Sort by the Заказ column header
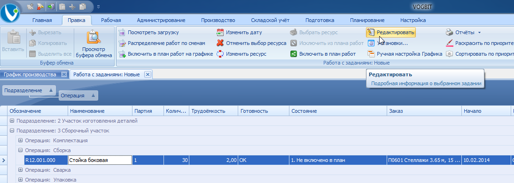The height and width of the screenshot is (183, 514). click(424, 111)
